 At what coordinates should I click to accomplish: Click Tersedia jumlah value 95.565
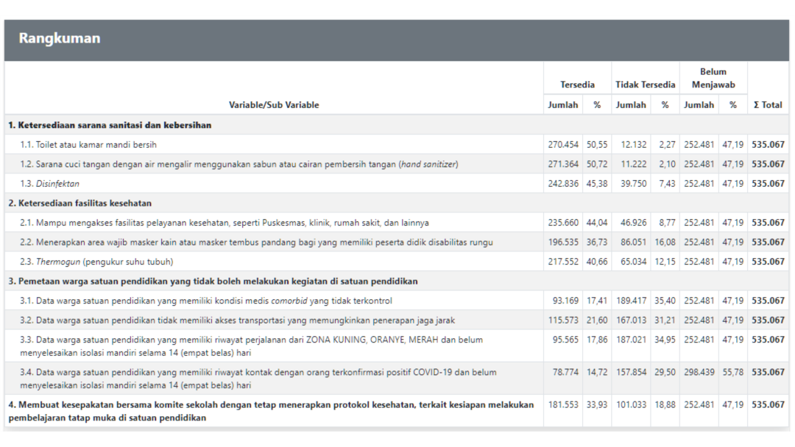565,340
